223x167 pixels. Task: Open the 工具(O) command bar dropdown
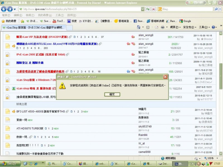[x=203, y=27]
